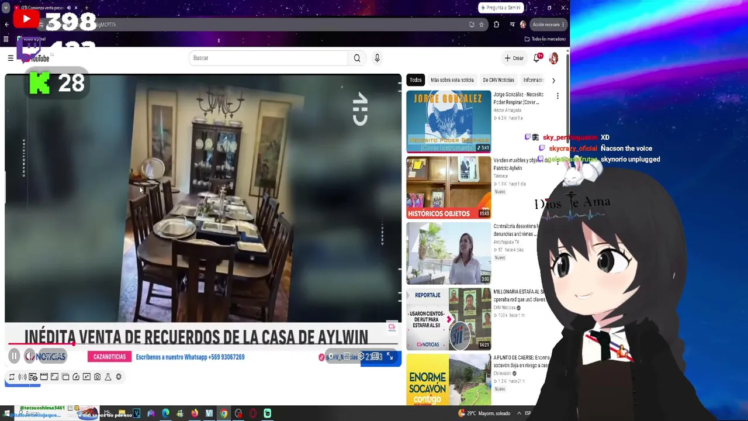The height and width of the screenshot is (421, 748).
Task: Open the YouTube account avatar menu
Action: tap(553, 58)
